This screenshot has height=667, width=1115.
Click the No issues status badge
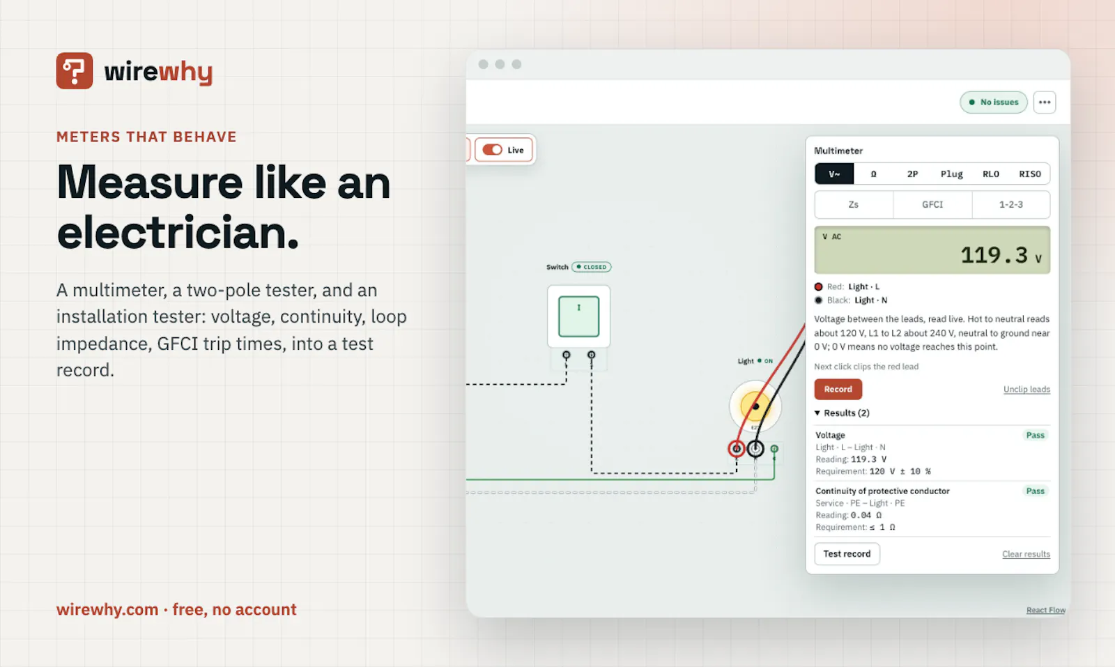pos(994,102)
